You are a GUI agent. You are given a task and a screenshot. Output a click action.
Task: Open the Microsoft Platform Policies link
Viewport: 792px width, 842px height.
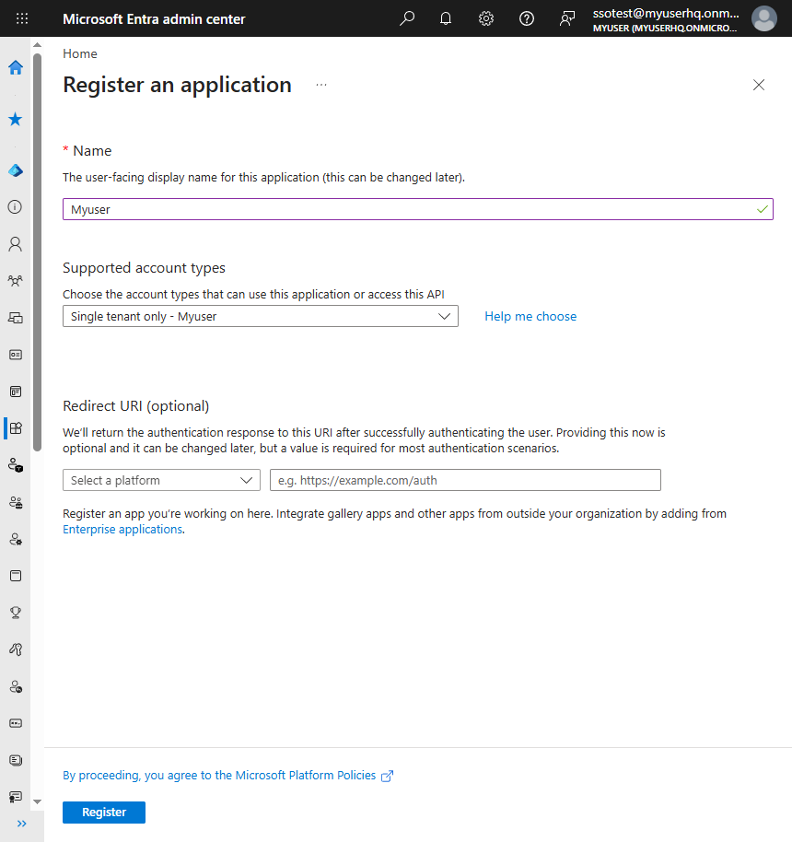(227, 776)
